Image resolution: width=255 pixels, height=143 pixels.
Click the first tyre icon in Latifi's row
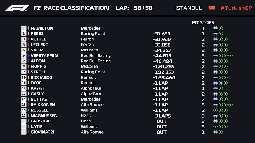point(216,127)
